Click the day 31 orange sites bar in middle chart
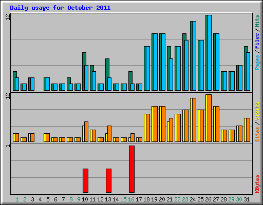 (x=248, y=130)
